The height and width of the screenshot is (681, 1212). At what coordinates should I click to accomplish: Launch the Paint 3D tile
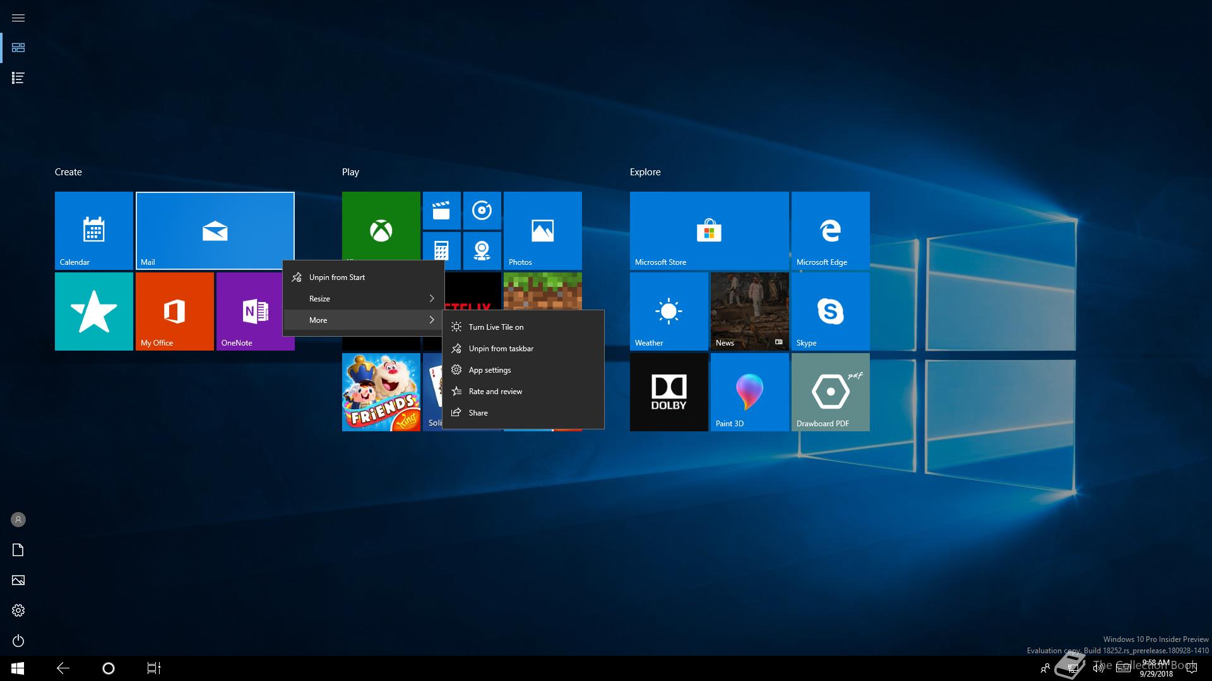[750, 392]
